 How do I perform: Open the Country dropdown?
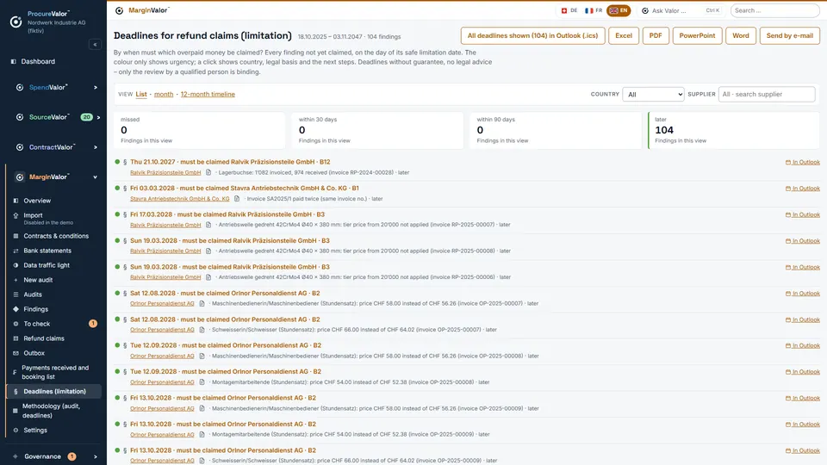point(653,95)
